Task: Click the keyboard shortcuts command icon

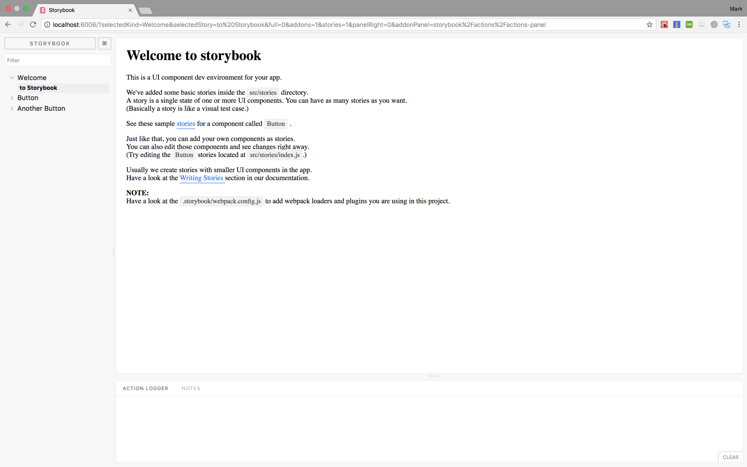Action: (104, 43)
